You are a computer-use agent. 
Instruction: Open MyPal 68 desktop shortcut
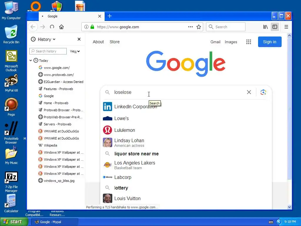click(x=11, y=83)
